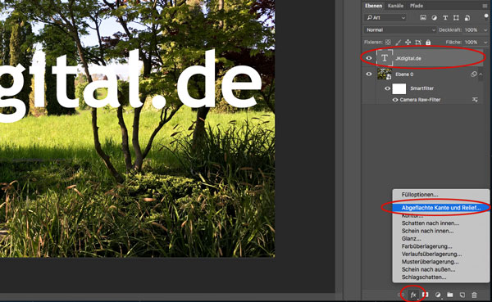Open the fx layer style button
The height and width of the screenshot is (302, 492).
[x=413, y=295]
